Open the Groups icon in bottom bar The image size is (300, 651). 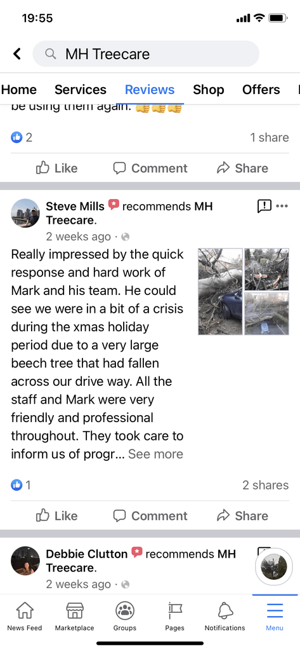(x=125, y=610)
